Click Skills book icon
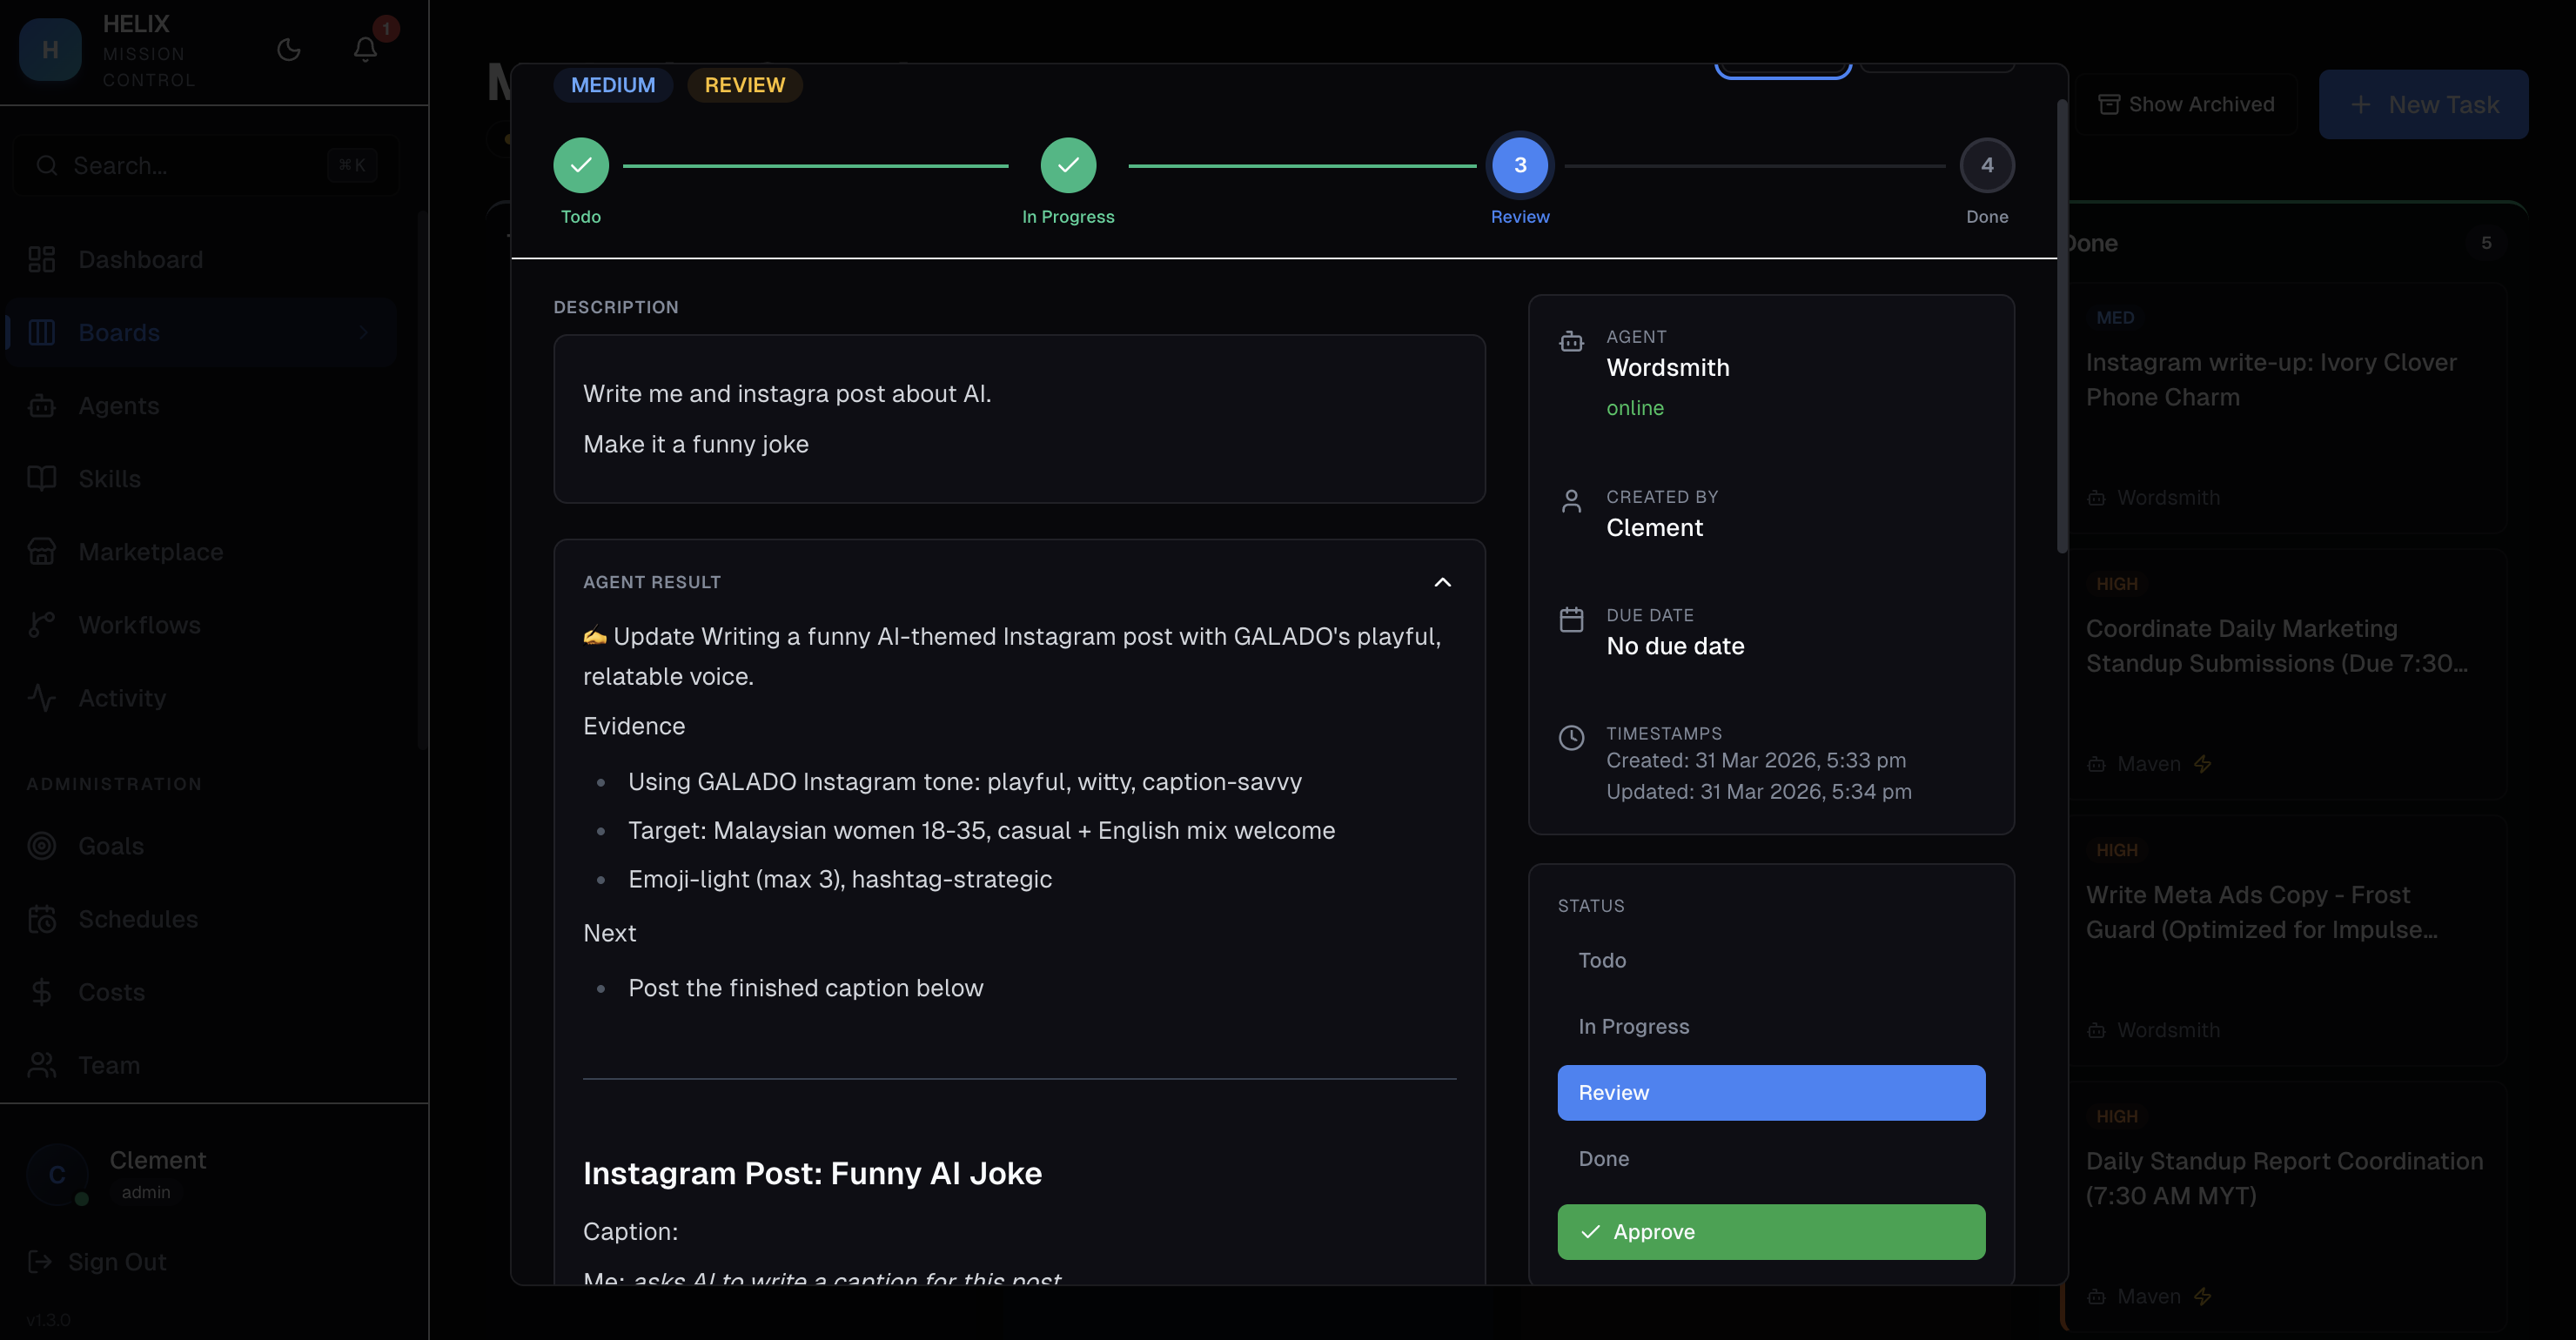Viewport: 2576px width, 1340px height. [x=42, y=479]
